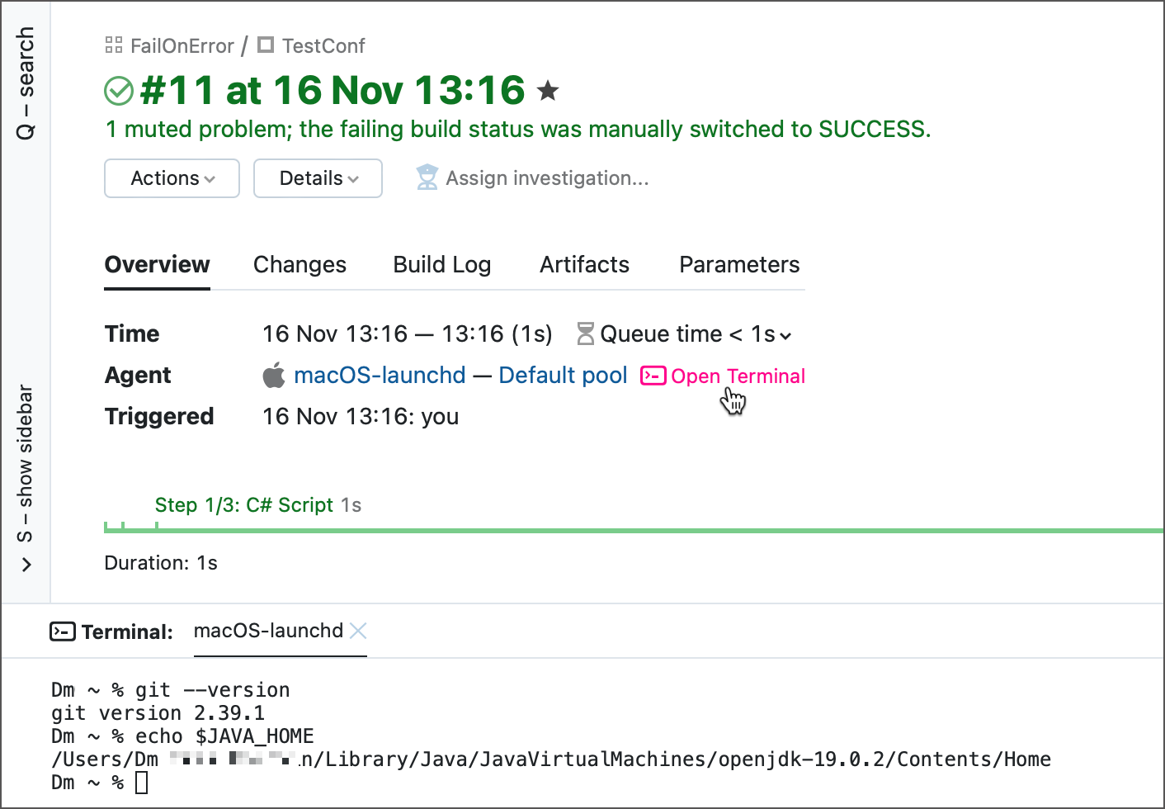Click the Apple macOS agent icon
This screenshot has height=809, width=1165.
point(274,376)
